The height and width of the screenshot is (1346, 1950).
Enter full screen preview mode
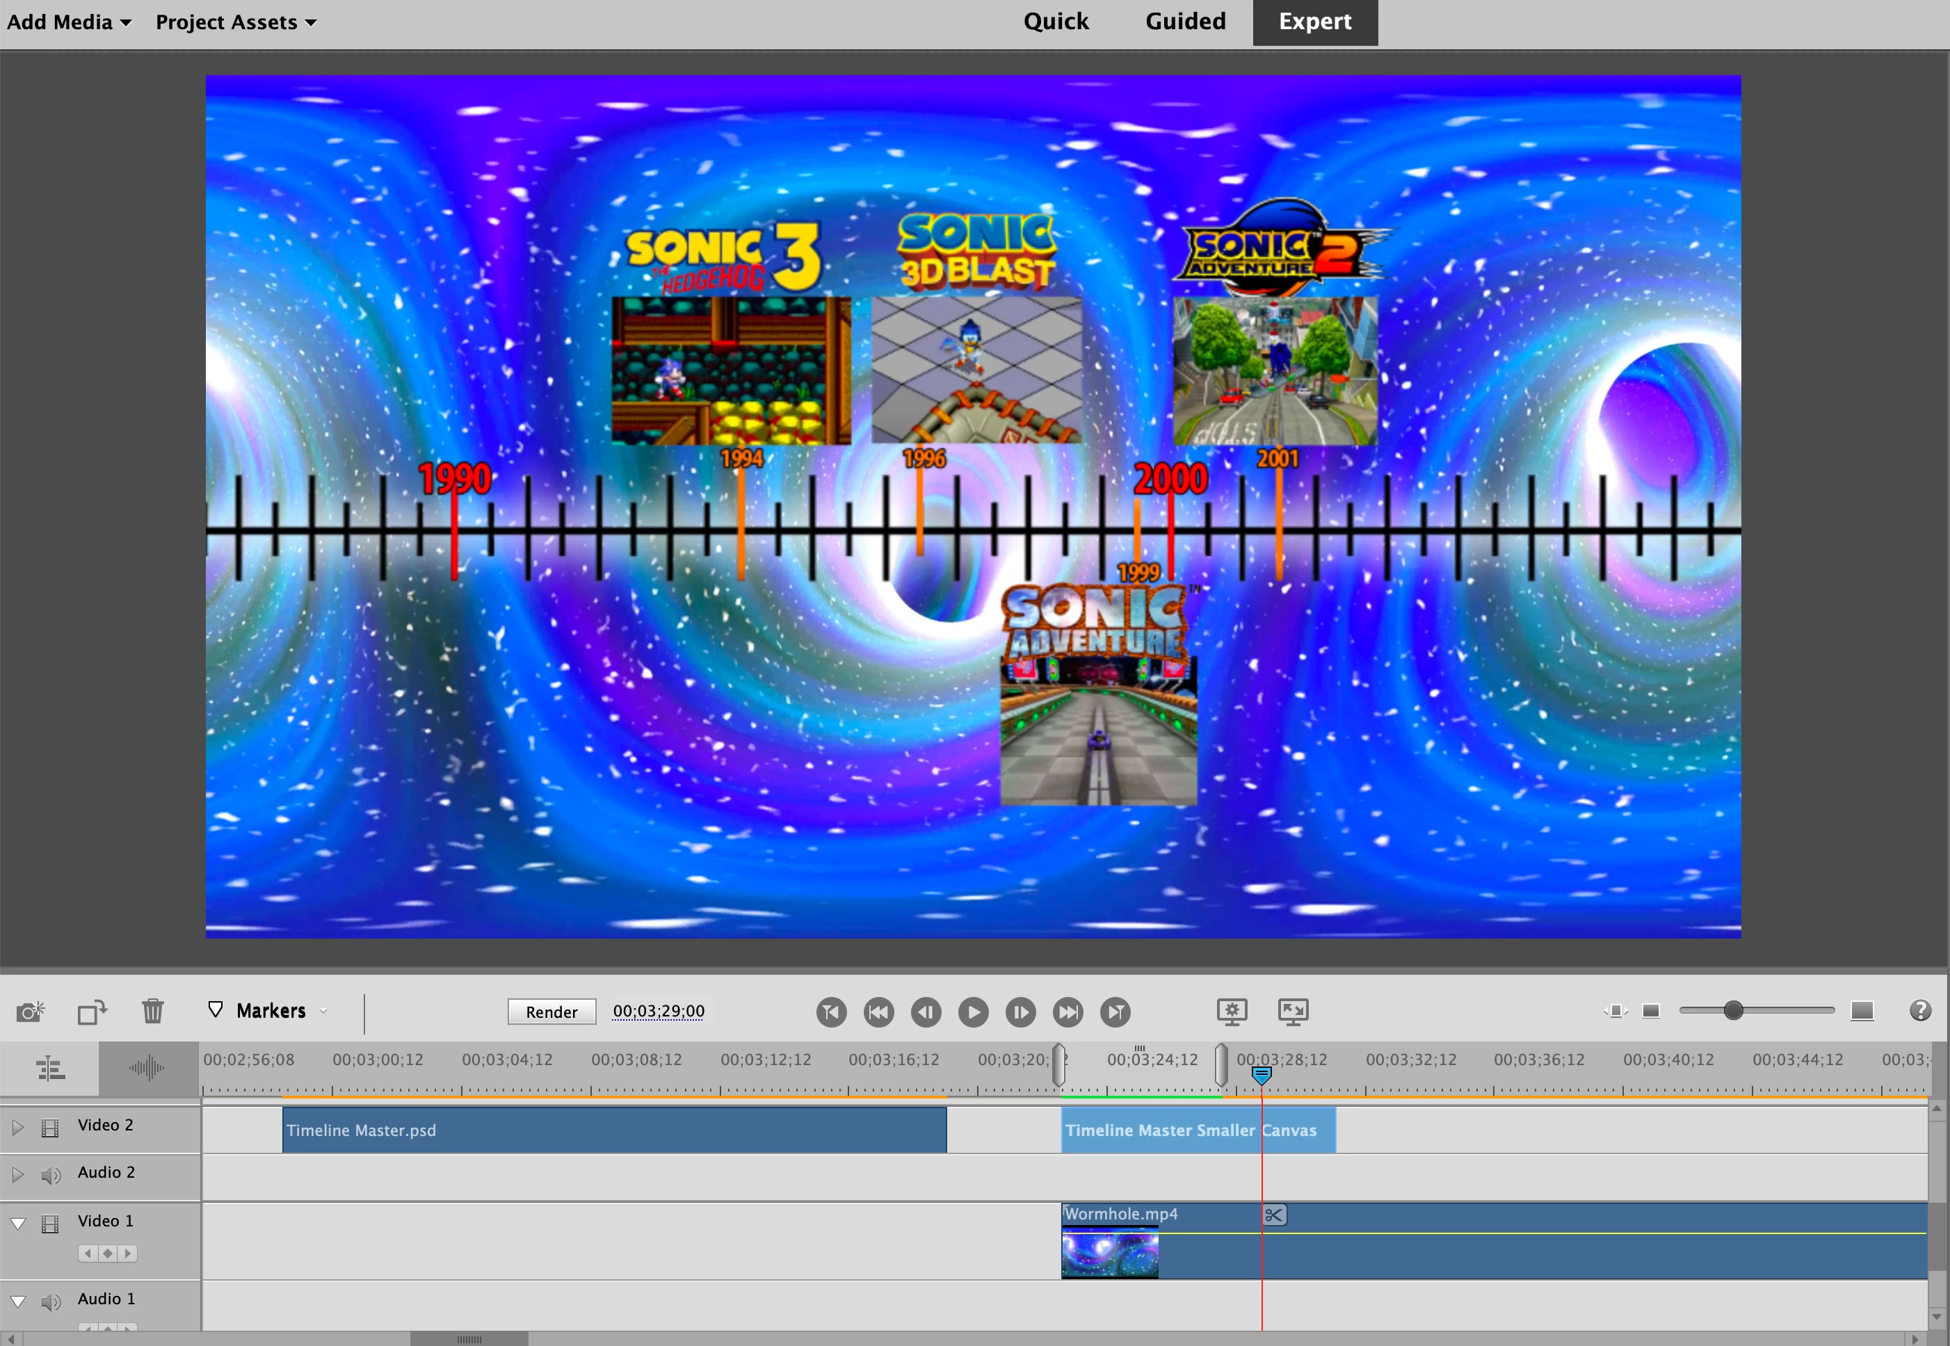point(1292,1011)
